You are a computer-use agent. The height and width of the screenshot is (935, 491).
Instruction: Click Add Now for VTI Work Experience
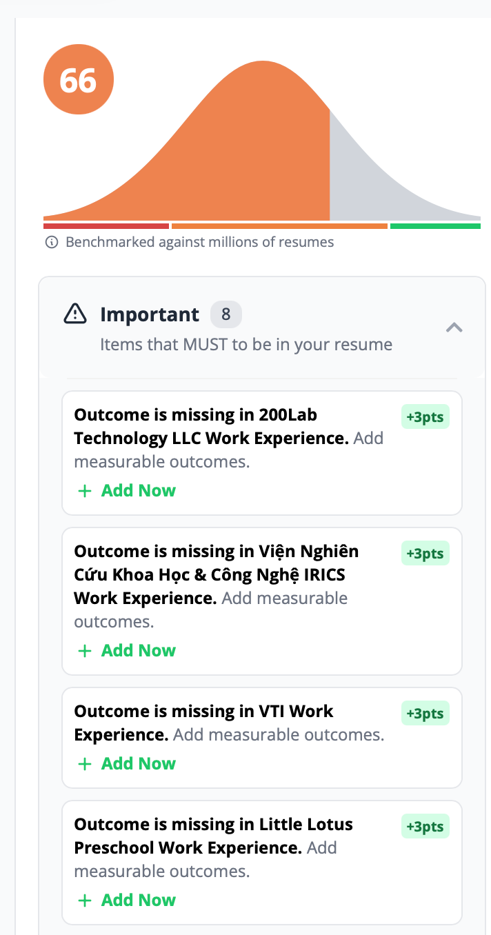(128, 764)
